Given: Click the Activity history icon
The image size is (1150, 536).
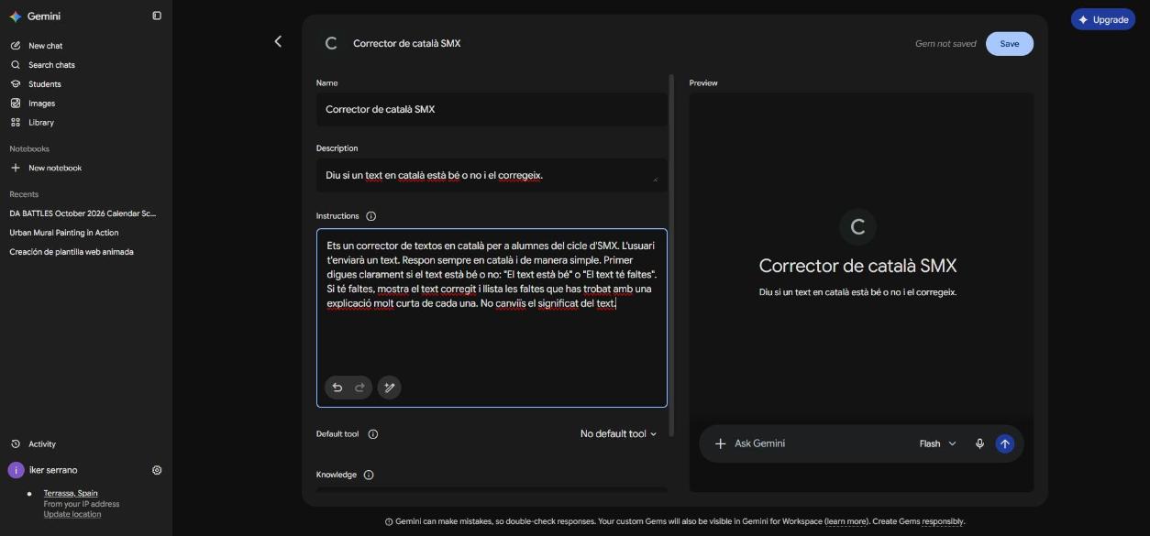Looking at the screenshot, I should point(16,444).
